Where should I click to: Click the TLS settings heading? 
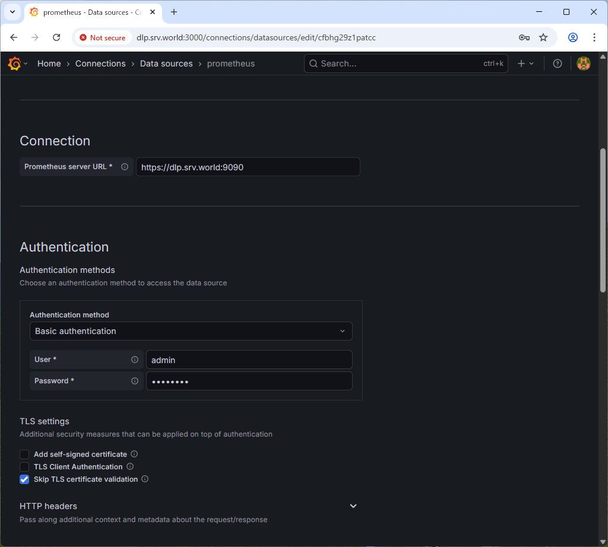click(45, 421)
